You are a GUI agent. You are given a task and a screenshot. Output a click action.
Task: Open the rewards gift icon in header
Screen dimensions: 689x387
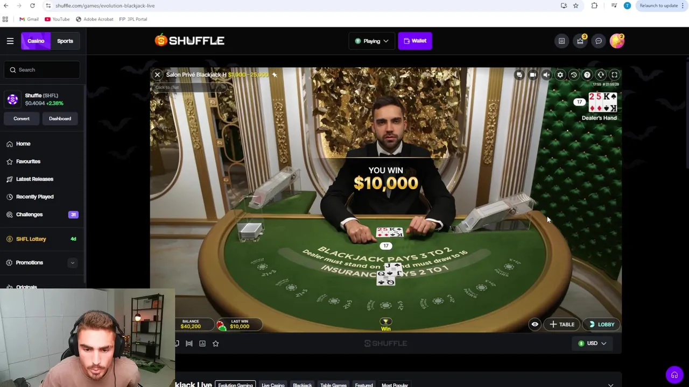pos(580,41)
